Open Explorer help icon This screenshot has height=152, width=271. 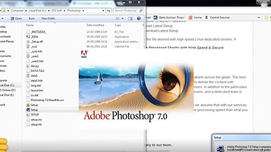[x=138, y=19]
